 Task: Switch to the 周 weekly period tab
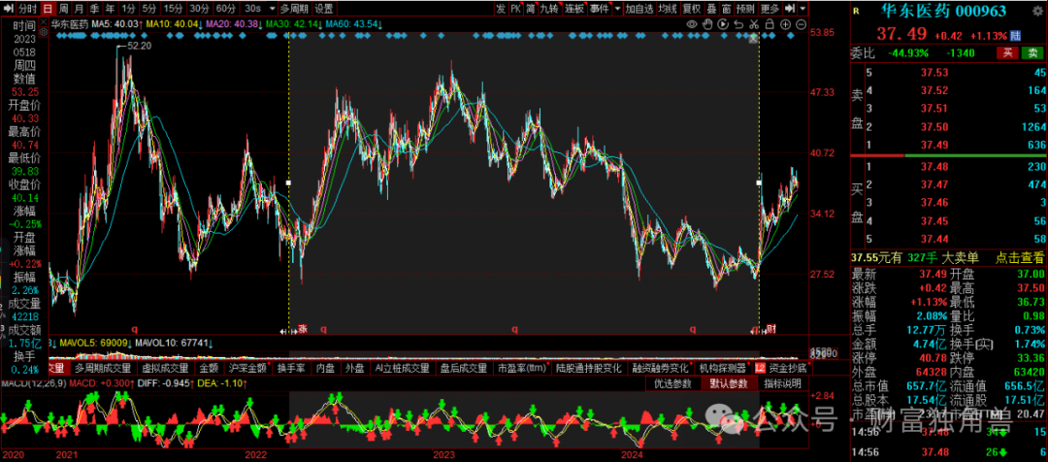[62, 8]
